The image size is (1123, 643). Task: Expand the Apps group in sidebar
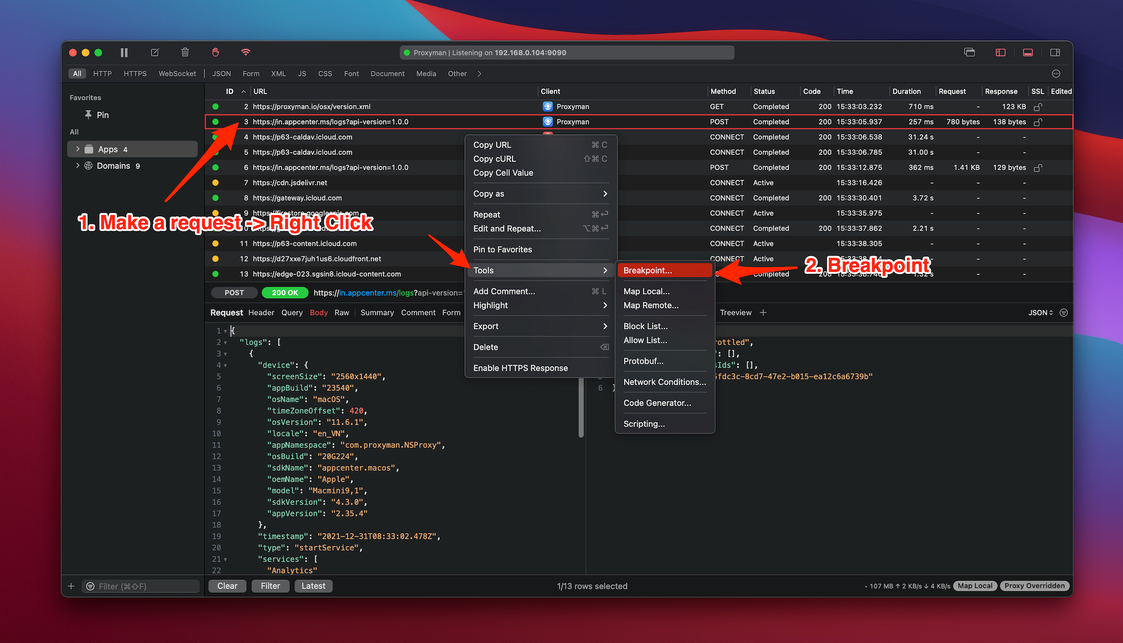78,150
